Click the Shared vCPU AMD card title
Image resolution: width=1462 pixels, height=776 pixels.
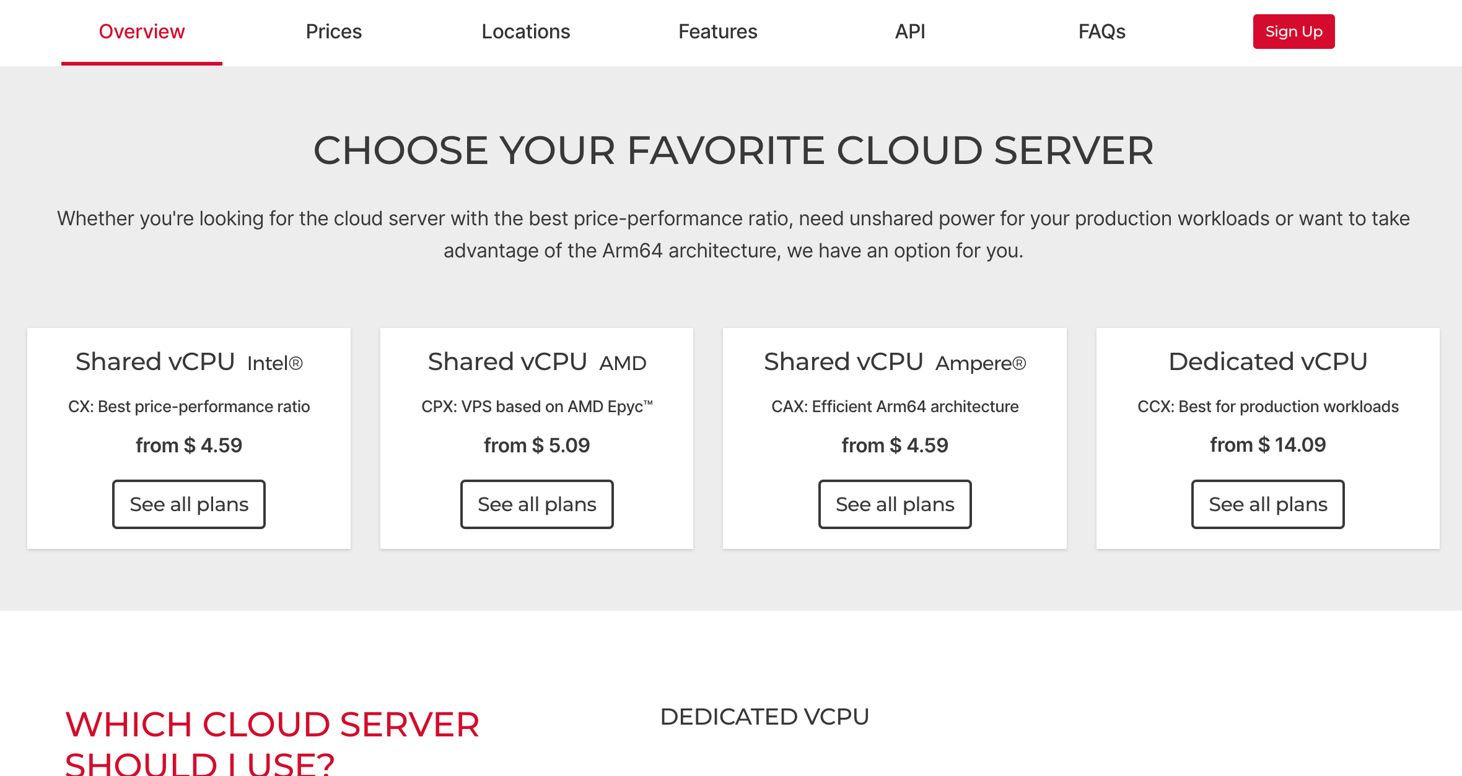pyautogui.click(x=536, y=362)
